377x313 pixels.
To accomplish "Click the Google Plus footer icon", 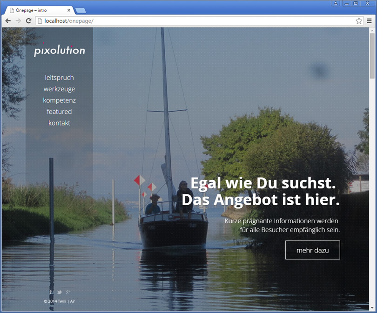I will (x=68, y=292).
